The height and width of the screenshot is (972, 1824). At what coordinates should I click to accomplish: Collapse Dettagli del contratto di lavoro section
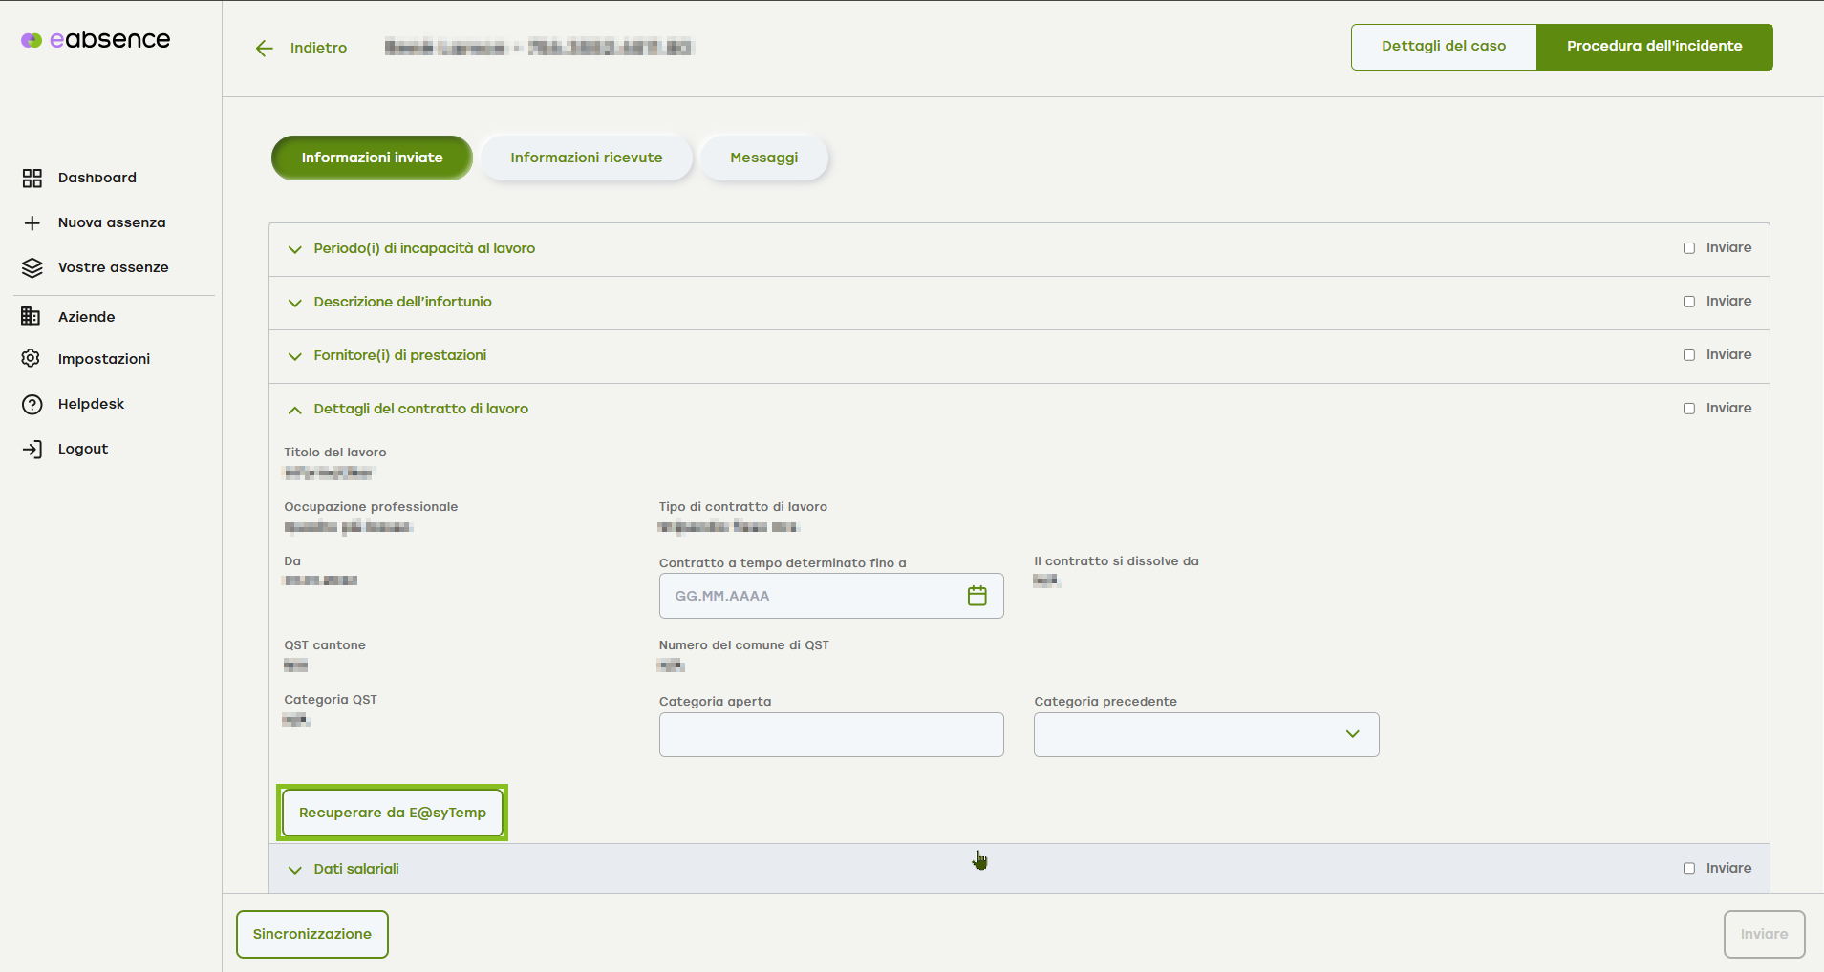(x=295, y=410)
